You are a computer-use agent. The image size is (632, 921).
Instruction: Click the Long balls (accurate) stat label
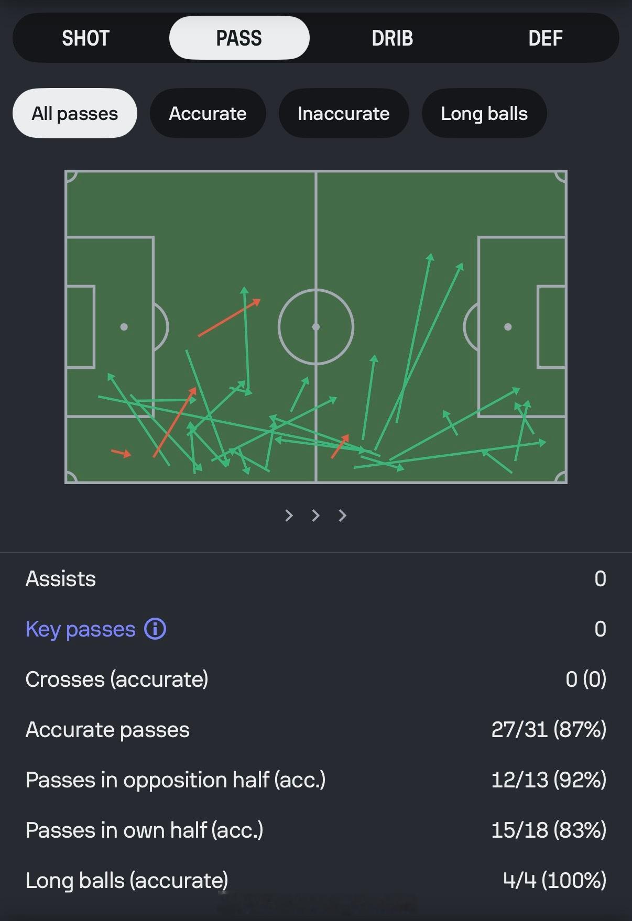pos(127,881)
